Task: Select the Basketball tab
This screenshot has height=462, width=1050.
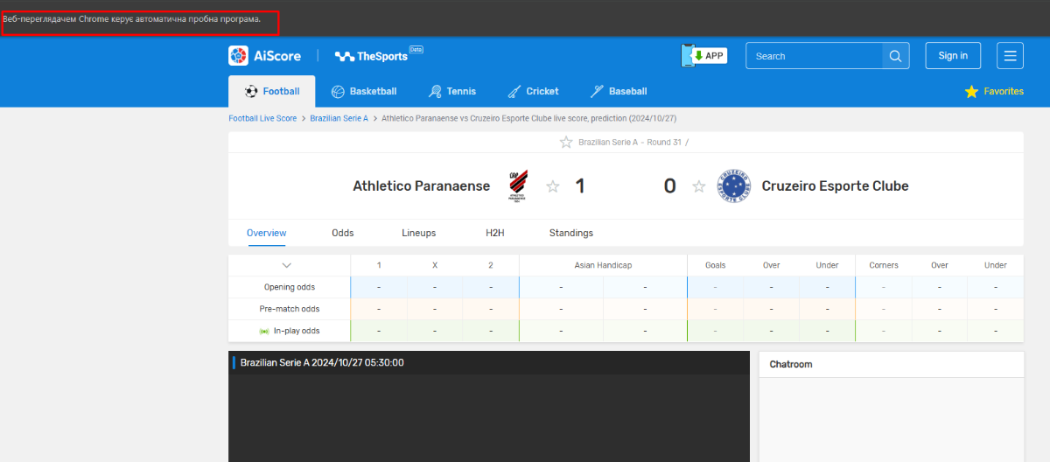Action: (364, 91)
